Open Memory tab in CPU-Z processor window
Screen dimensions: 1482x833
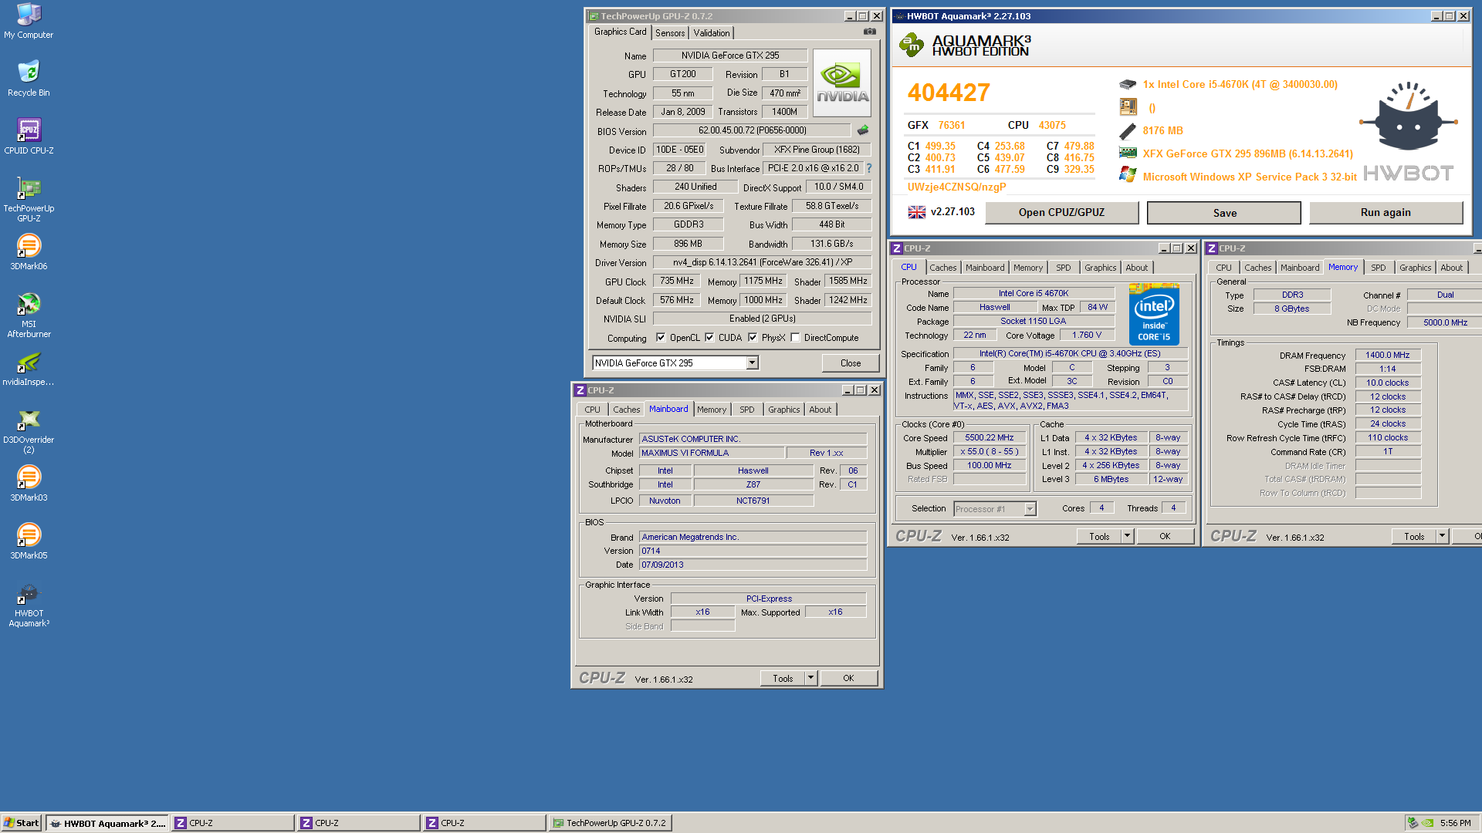(1028, 268)
